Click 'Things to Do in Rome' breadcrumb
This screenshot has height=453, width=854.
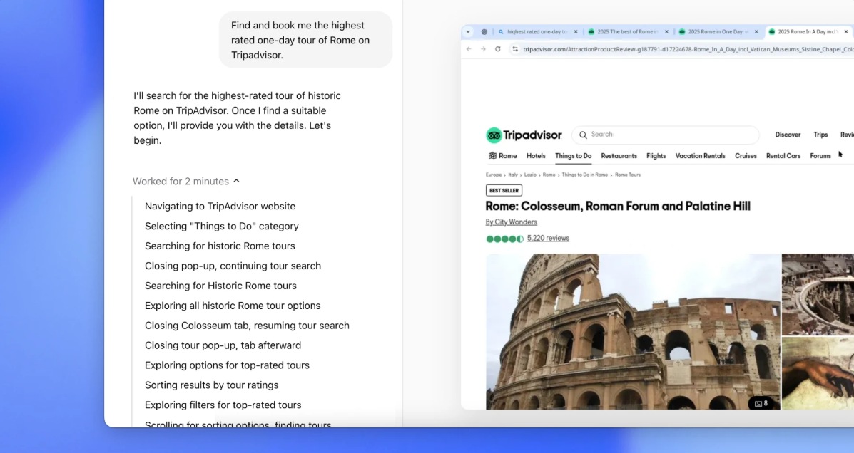[x=584, y=175]
